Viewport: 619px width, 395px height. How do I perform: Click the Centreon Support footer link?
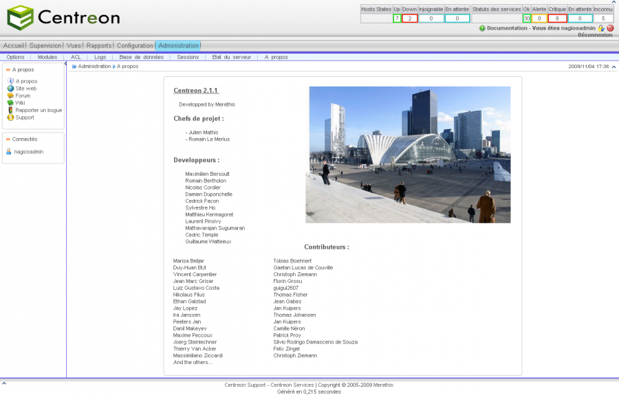pos(245,385)
